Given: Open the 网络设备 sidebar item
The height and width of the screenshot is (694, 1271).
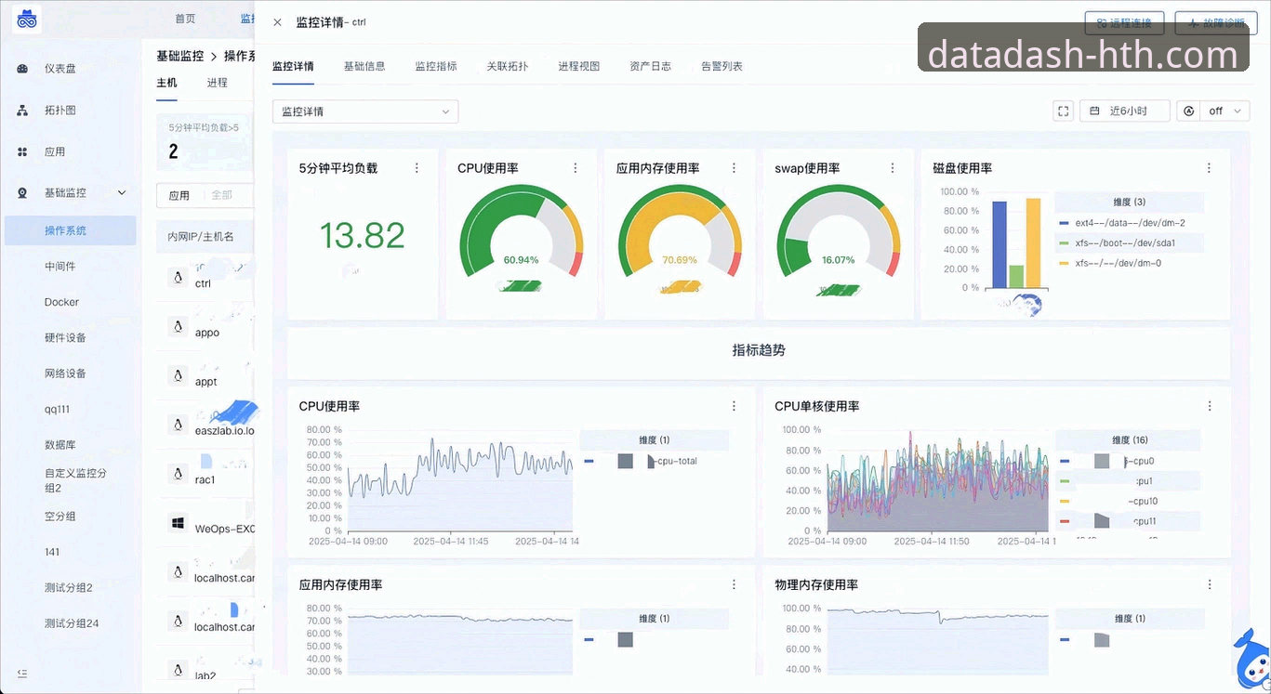Looking at the screenshot, I should 70,373.
